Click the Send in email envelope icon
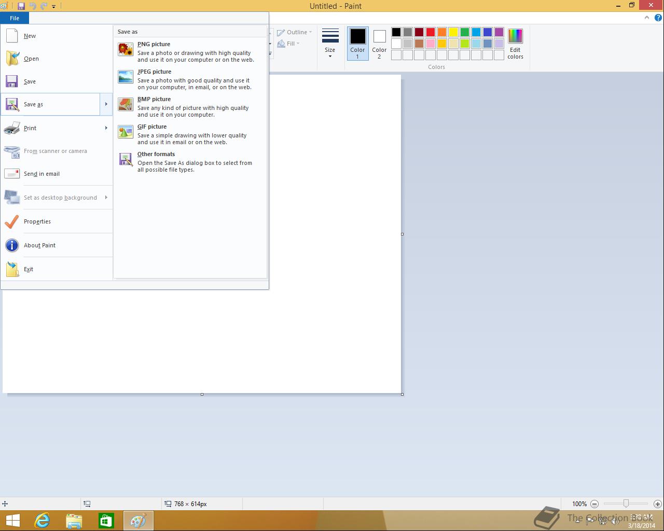This screenshot has width=664, height=531. [12, 174]
